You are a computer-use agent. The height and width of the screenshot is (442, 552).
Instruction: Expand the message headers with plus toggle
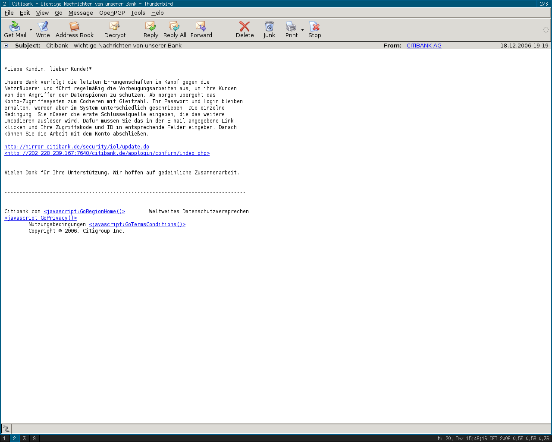tap(6, 46)
